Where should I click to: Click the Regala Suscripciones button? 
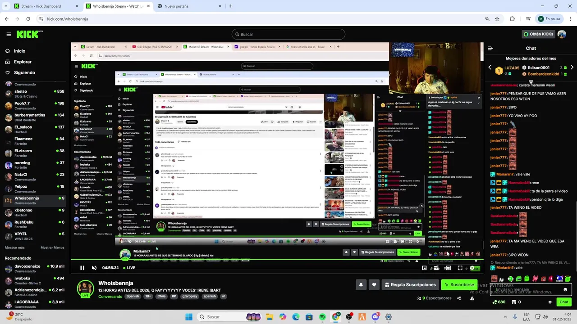tap(410, 284)
